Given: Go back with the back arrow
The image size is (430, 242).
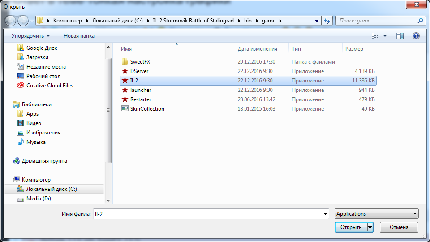Looking at the screenshot, I should [10, 21].
